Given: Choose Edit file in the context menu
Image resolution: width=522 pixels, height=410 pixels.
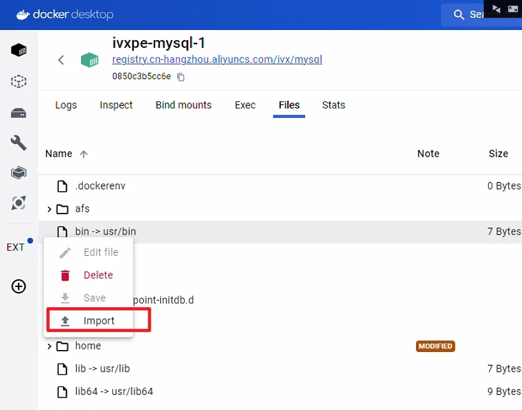Looking at the screenshot, I should click(89, 253).
